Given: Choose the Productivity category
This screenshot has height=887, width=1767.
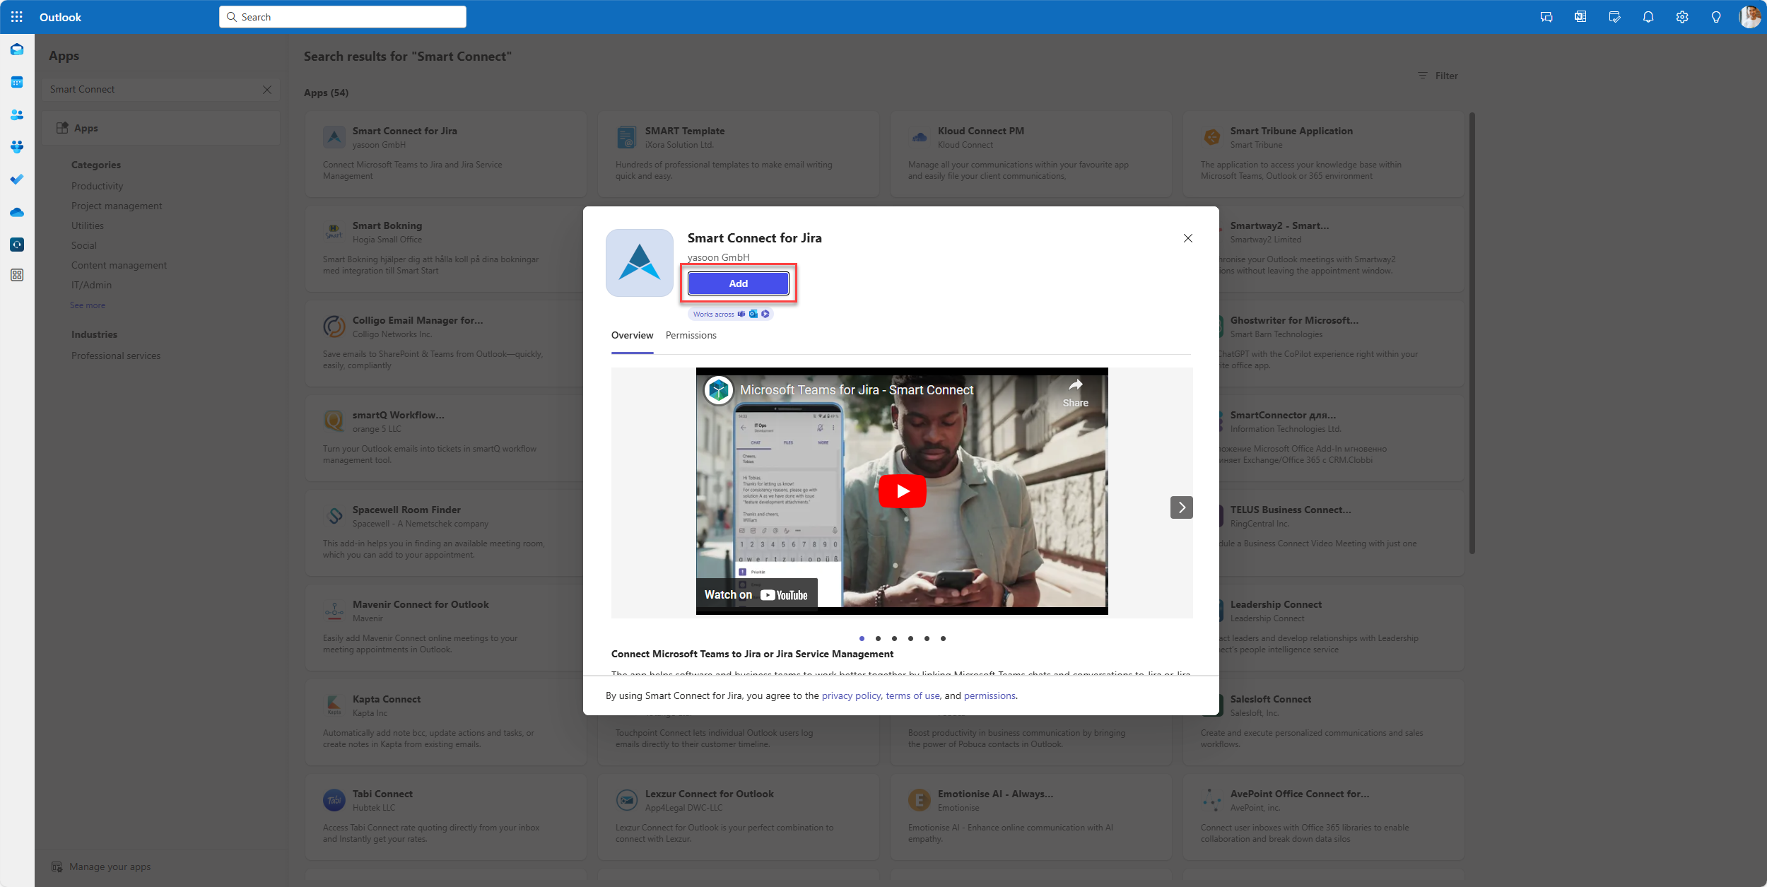Looking at the screenshot, I should 98,186.
